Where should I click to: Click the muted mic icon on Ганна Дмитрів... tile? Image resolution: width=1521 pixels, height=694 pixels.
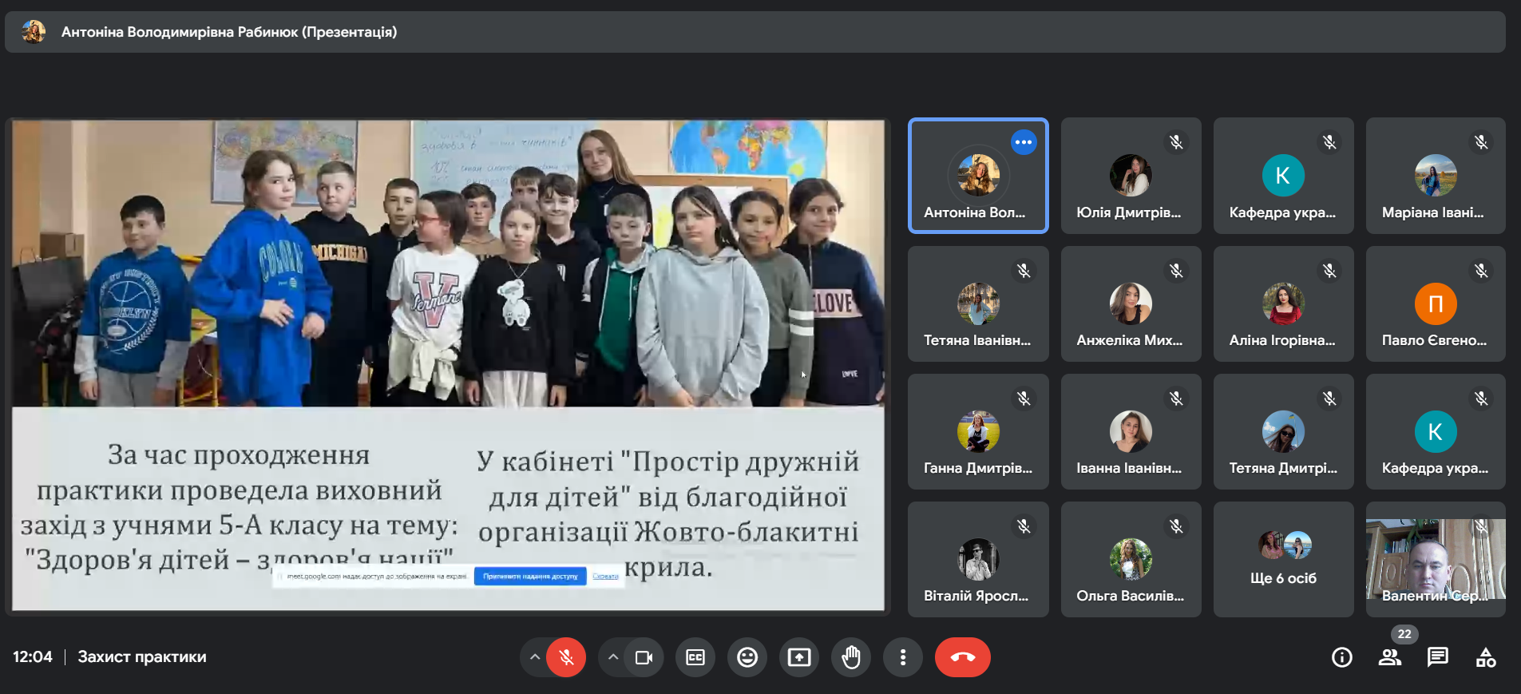point(1024,399)
